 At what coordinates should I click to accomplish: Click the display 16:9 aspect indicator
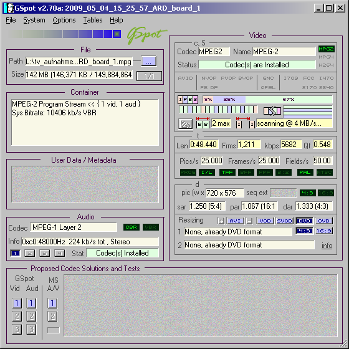pyautogui.click(x=325, y=193)
